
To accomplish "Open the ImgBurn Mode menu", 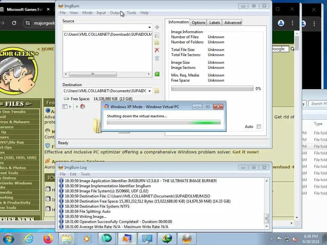I will 87,13.
